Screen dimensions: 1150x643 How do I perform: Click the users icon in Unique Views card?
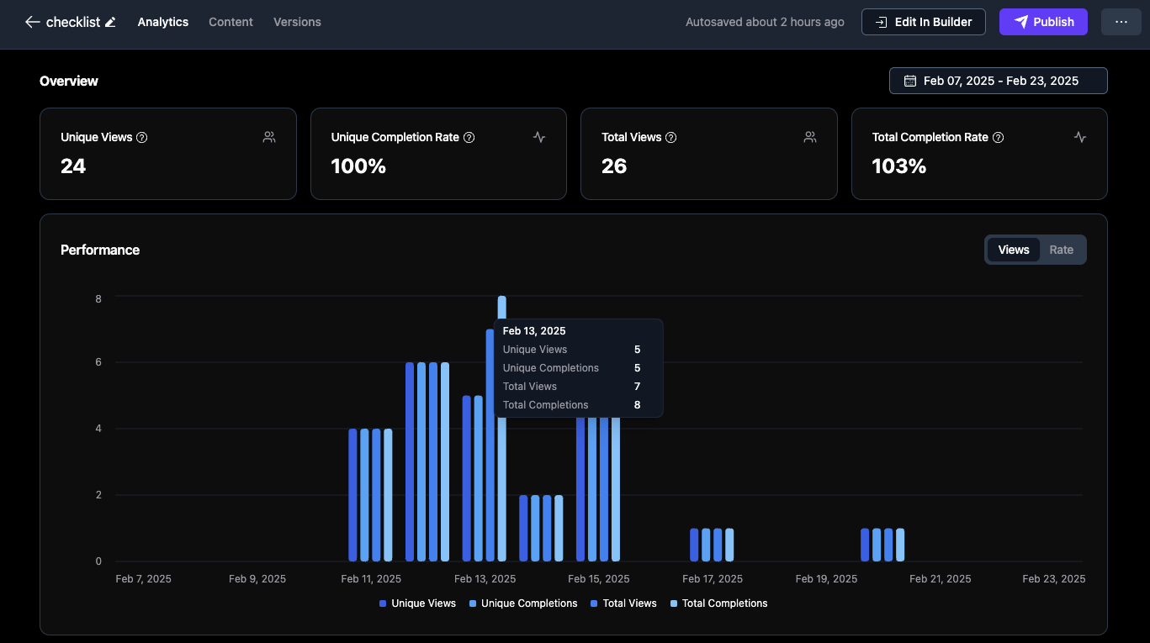click(x=269, y=137)
